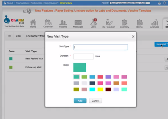
Task: Select the lavender color swatch
Action: 116,90
